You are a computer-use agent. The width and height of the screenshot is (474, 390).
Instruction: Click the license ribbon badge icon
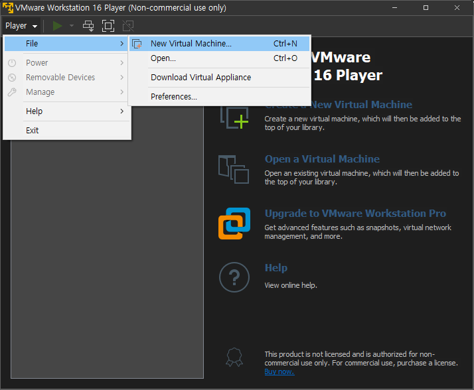234,357
